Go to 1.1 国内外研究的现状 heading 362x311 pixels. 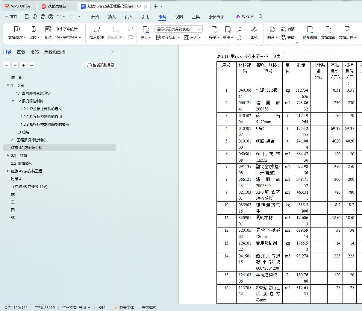coord(33,93)
